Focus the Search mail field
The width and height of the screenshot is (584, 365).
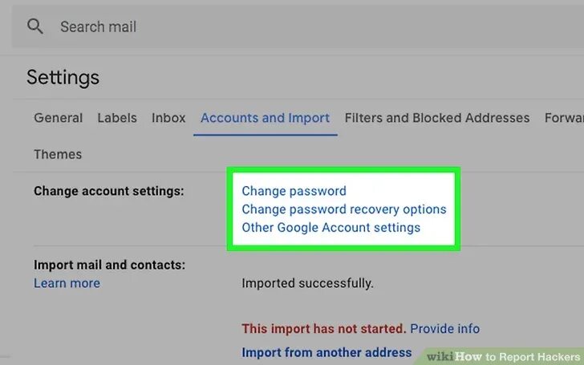click(x=241, y=26)
